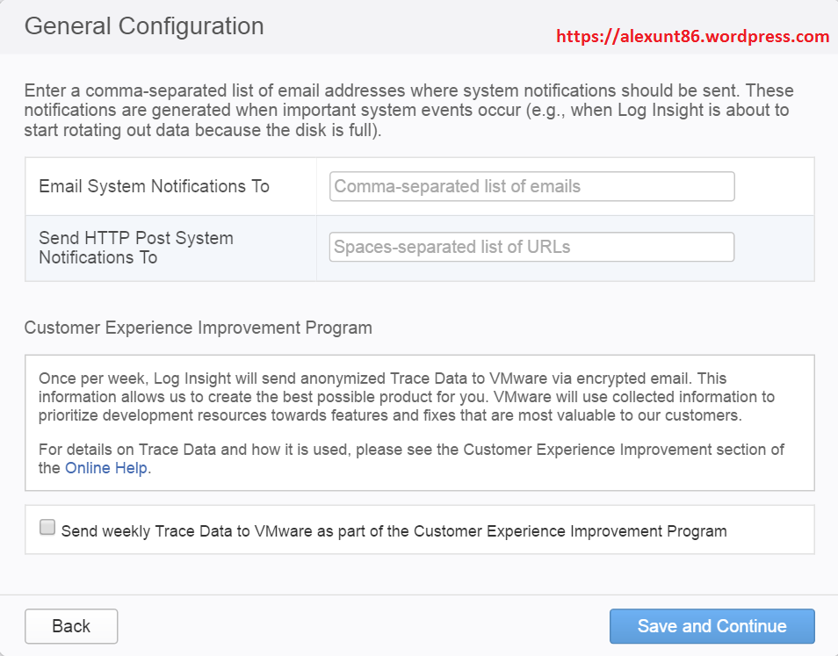The image size is (838, 656).
Task: Click the footer area between the two buttons
Action: click(360, 626)
